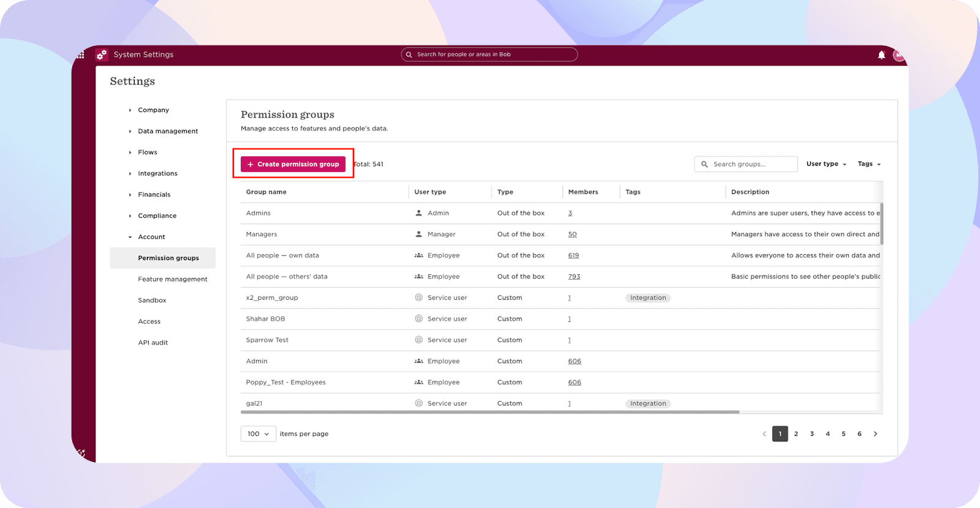Viewport: 980px width, 508px height.
Task: Open Poppy_Test - Employees members count link
Action: coord(575,383)
